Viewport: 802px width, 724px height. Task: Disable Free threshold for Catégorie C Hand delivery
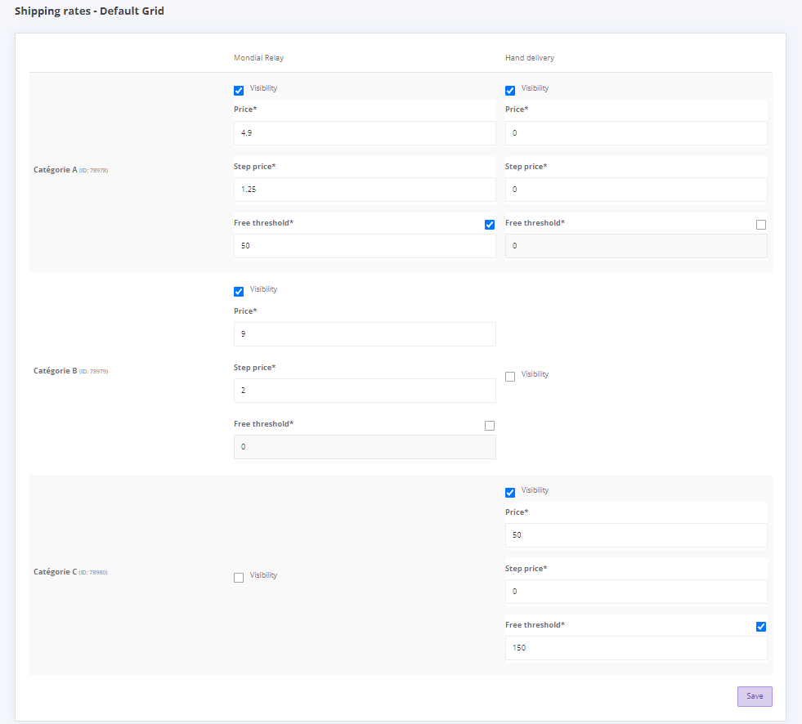point(761,626)
